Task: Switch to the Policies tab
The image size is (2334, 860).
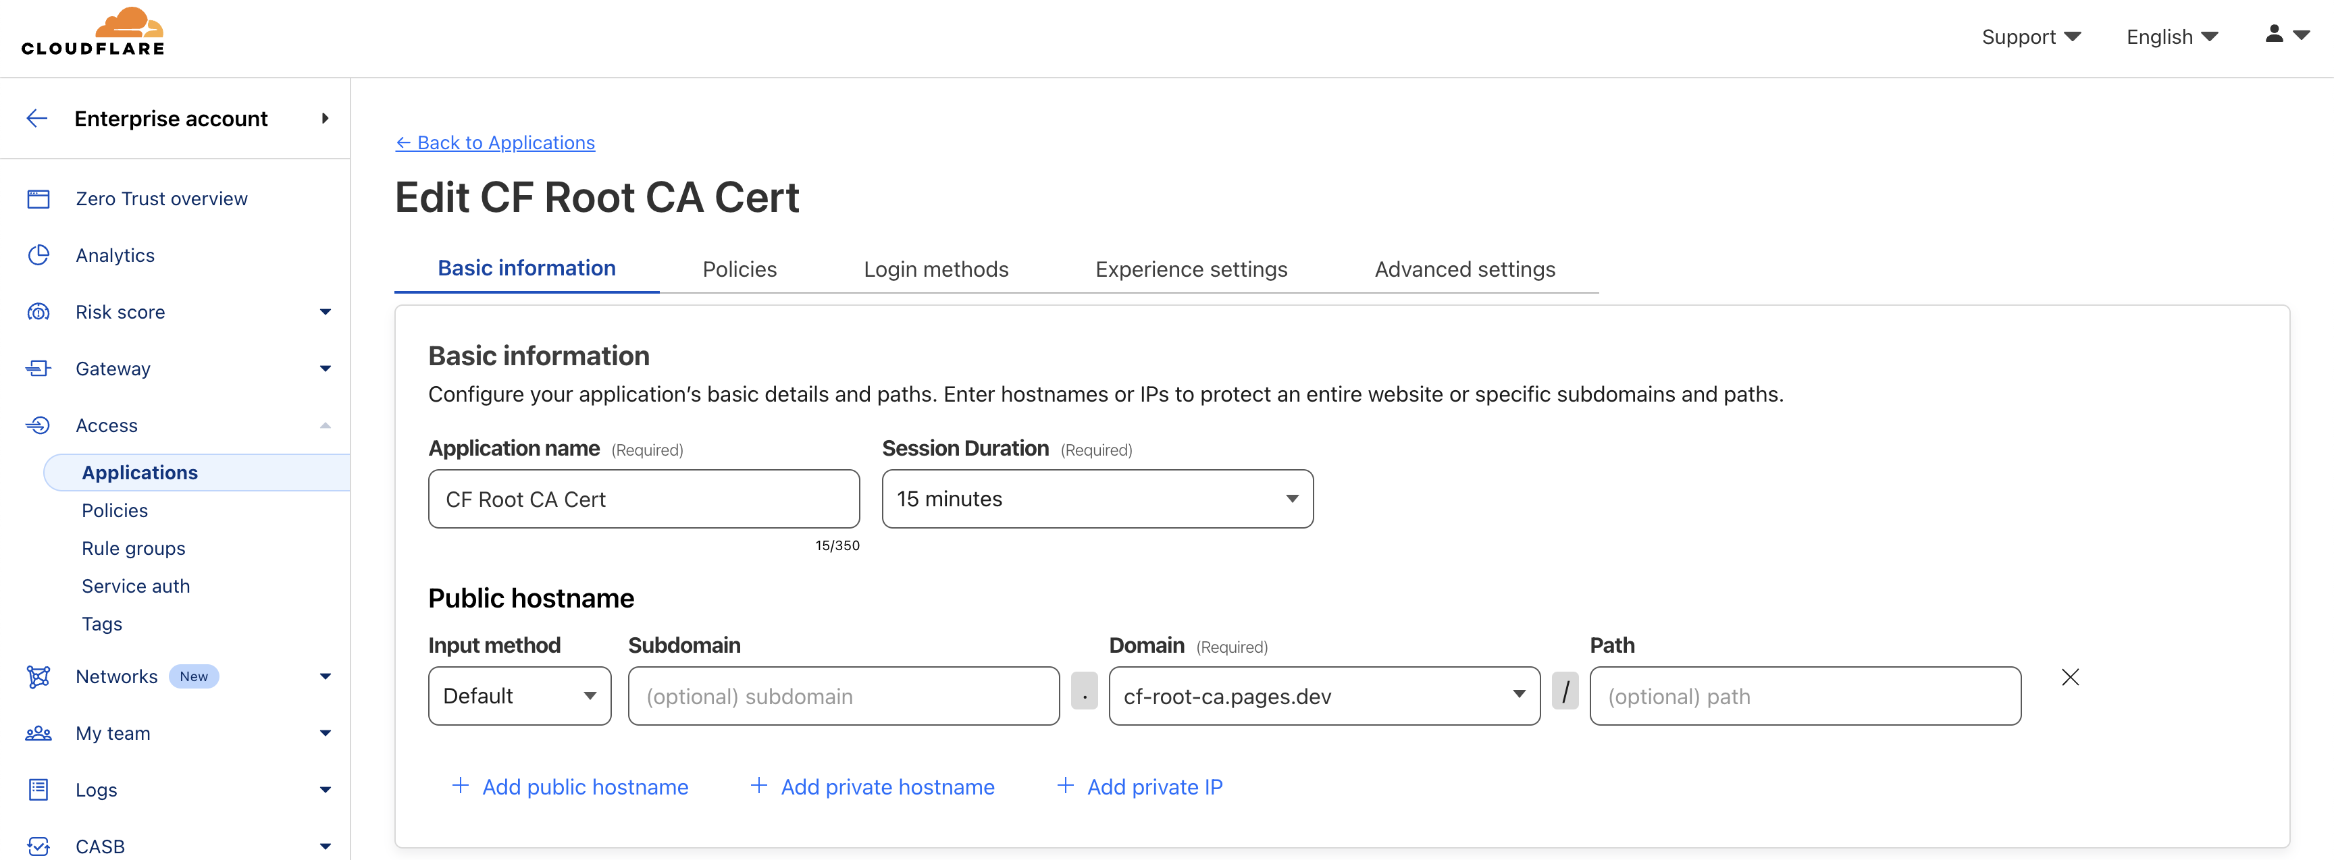Action: [x=740, y=270]
